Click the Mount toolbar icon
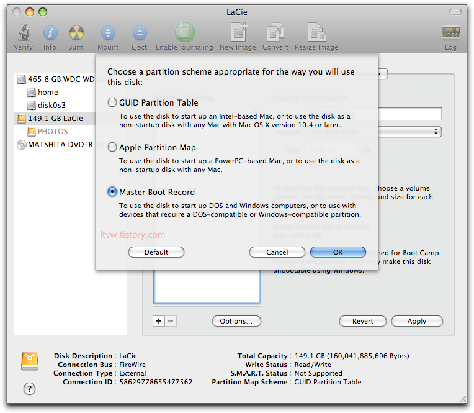 pyautogui.click(x=108, y=33)
